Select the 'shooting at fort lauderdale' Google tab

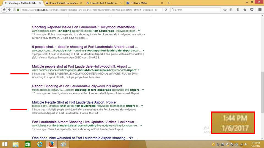(x=22, y=3)
